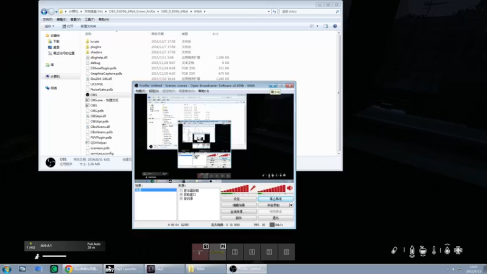The height and width of the screenshot is (274, 487).
Task: Click the OBS application file icon in Explorer
Action: [87, 95]
